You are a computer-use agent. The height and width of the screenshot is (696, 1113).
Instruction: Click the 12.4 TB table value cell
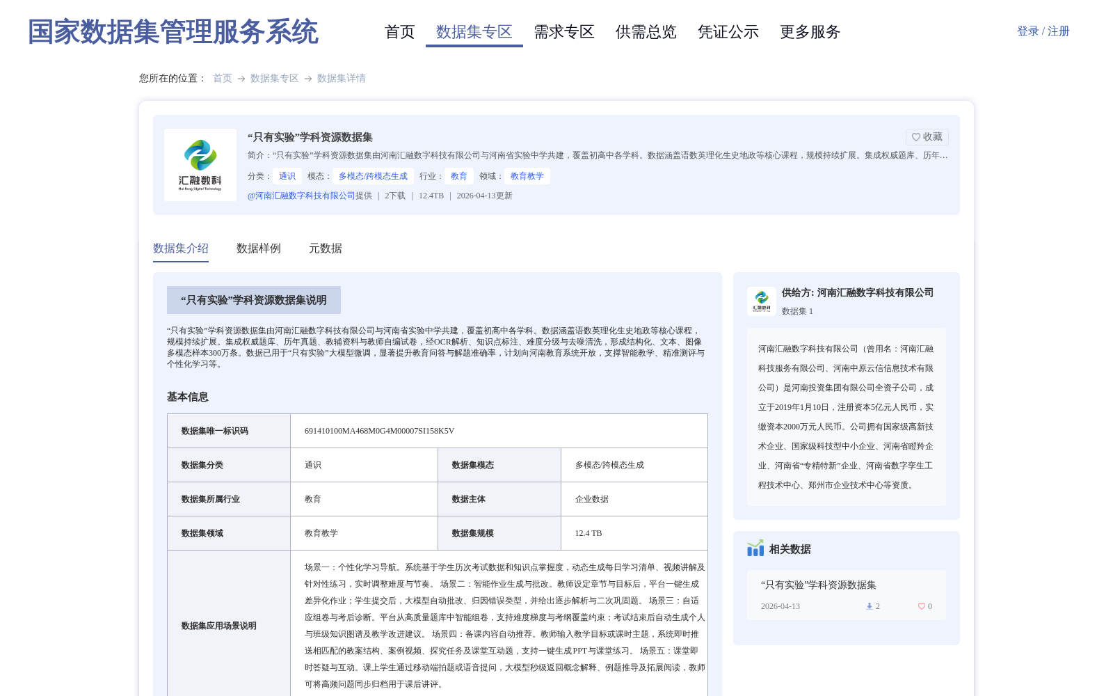click(634, 533)
